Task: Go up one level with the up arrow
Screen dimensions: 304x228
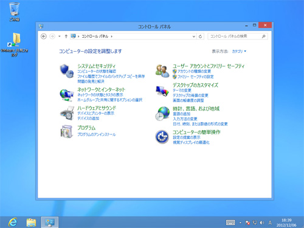Action: [66, 36]
